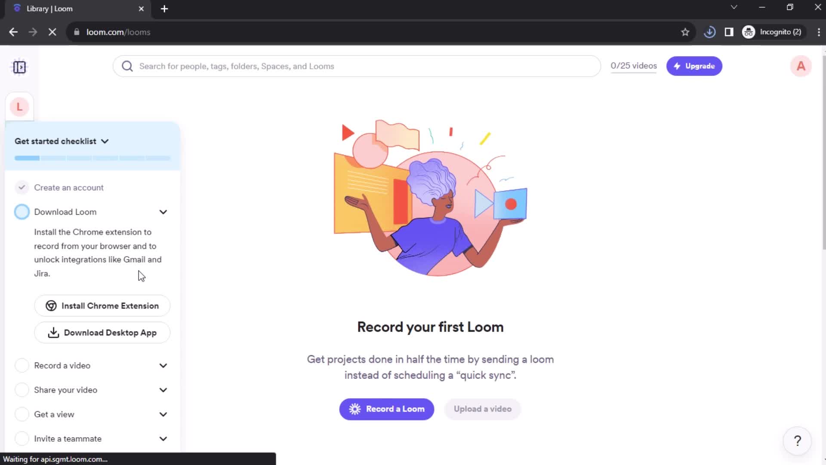Click Install Chrome Extension button
Viewport: 826px width, 465px height.
[103, 306]
